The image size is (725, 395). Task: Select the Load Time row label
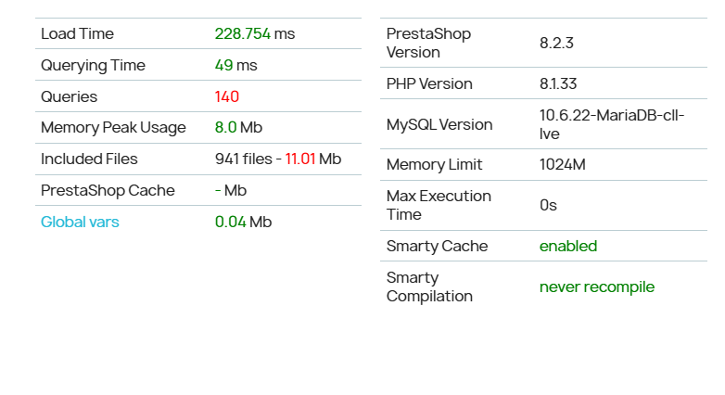[77, 33]
